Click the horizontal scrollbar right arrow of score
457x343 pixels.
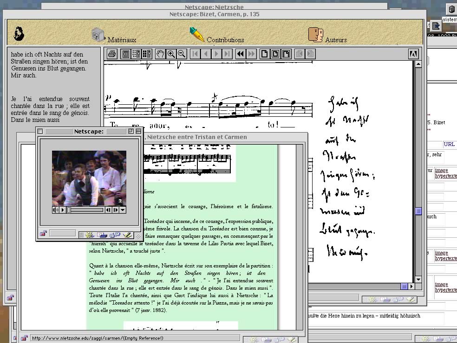411,286
